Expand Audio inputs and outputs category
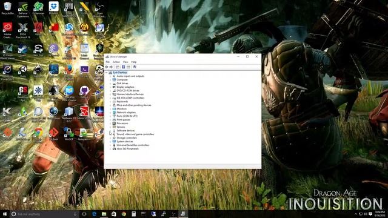Image resolution: width=388 pixels, height=218 pixels. point(110,76)
